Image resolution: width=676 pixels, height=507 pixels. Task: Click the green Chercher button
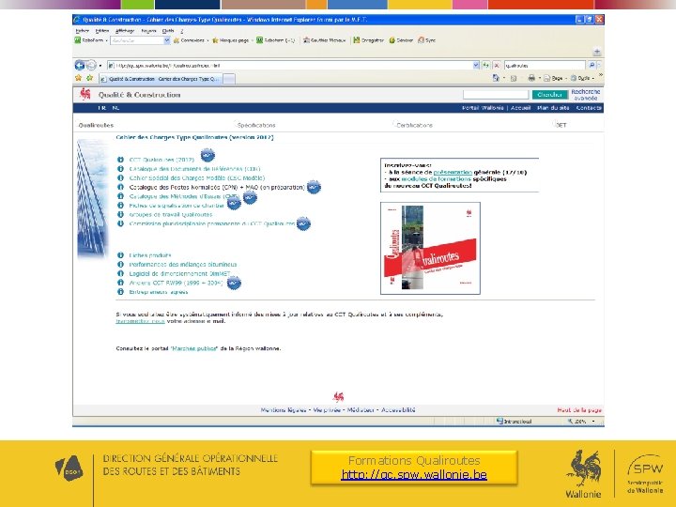(x=549, y=95)
